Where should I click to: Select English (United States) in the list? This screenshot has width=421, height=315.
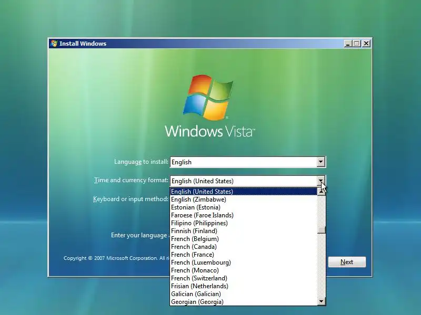coord(244,192)
